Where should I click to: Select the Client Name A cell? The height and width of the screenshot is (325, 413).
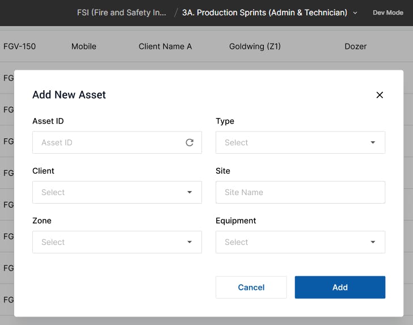coord(165,47)
